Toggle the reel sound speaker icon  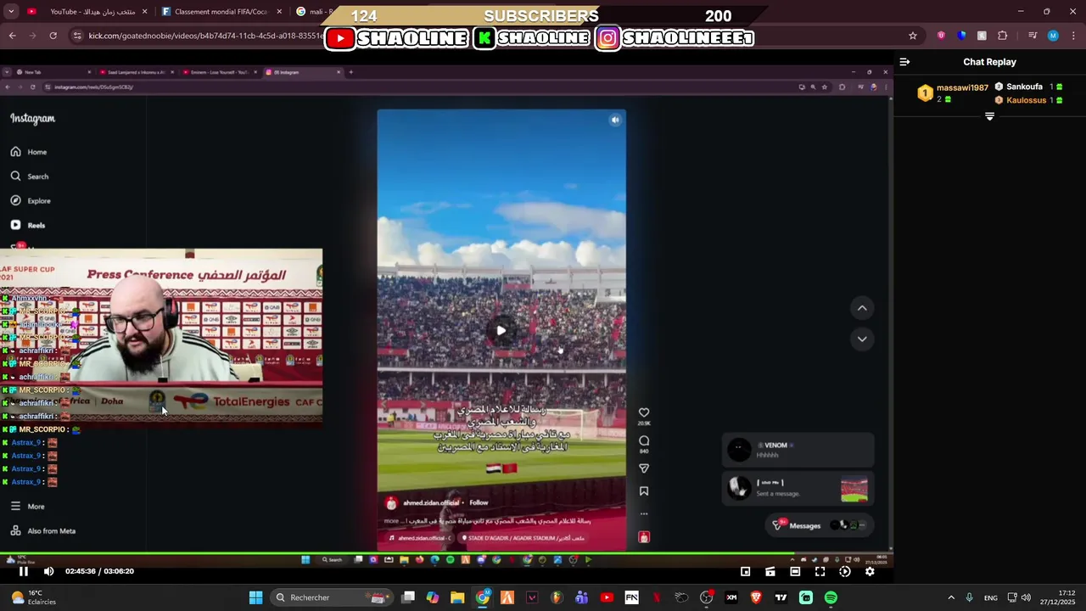coord(615,121)
